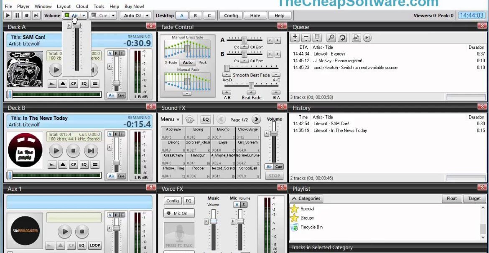The height and width of the screenshot is (253, 489).
Task: Click the Press To Talk microphone
Action: [x=179, y=235]
